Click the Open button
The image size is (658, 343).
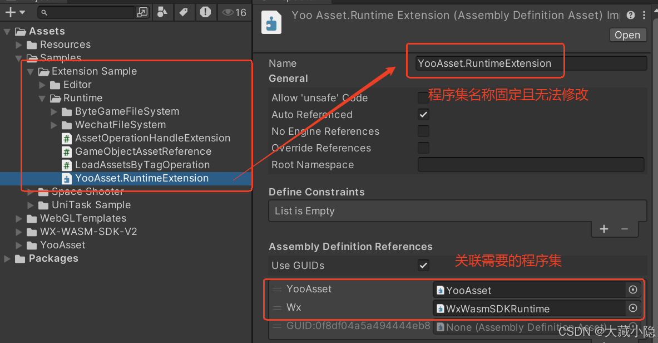click(x=627, y=35)
